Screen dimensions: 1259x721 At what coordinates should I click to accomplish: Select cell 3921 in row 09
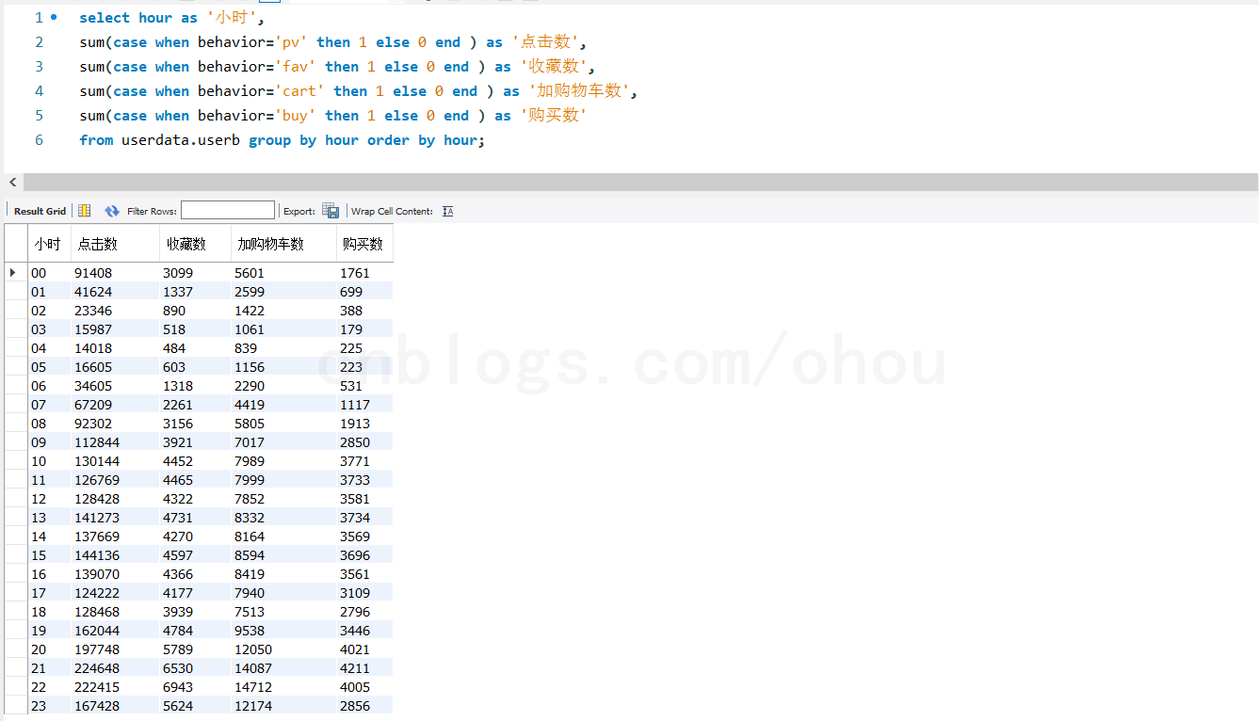pyautogui.click(x=196, y=442)
